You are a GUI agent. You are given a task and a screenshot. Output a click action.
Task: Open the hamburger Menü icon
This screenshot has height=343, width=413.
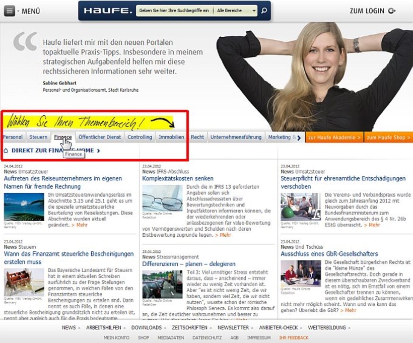pyautogui.click(x=10, y=11)
